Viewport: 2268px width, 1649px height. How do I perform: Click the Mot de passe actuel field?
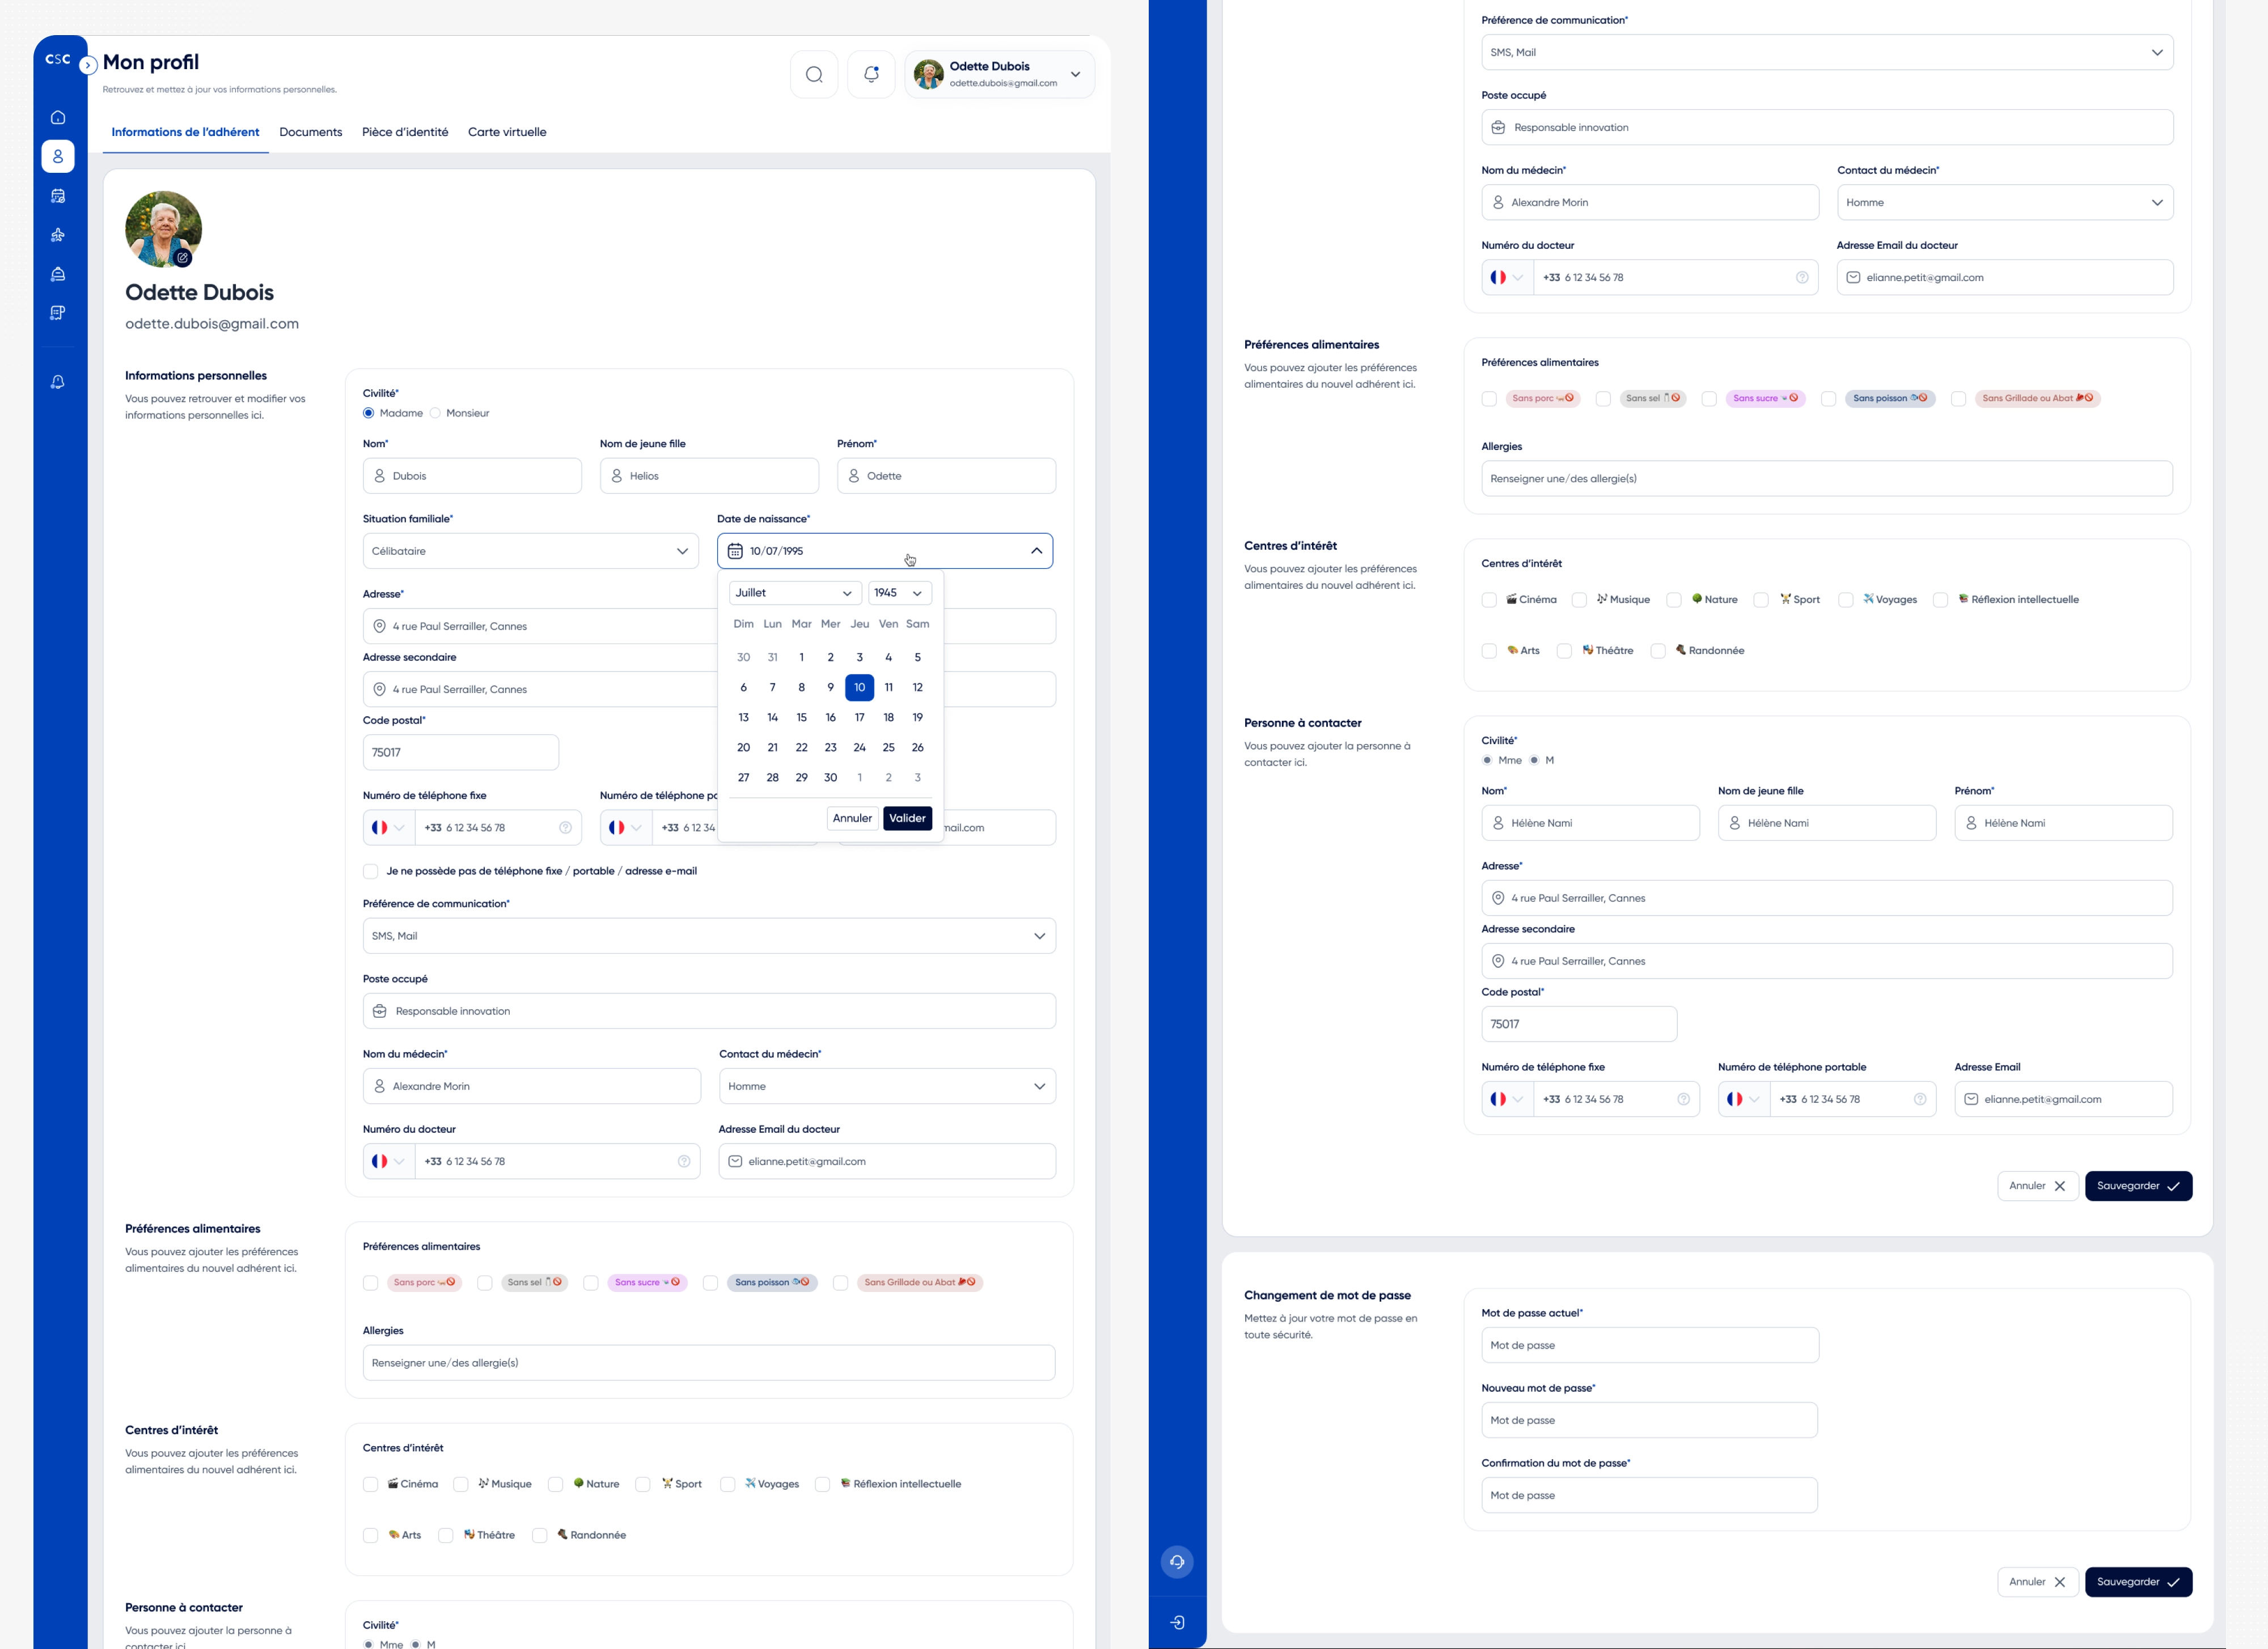[x=1650, y=1345]
